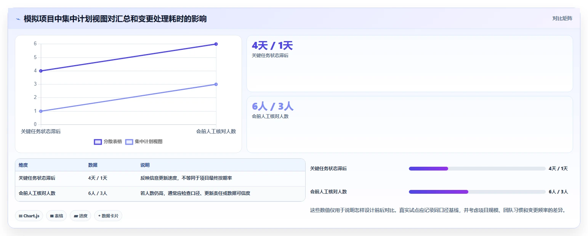Click the footnote starting 这些数值仅用于说明
Viewport: 588px width, 236px height.
[438, 210]
